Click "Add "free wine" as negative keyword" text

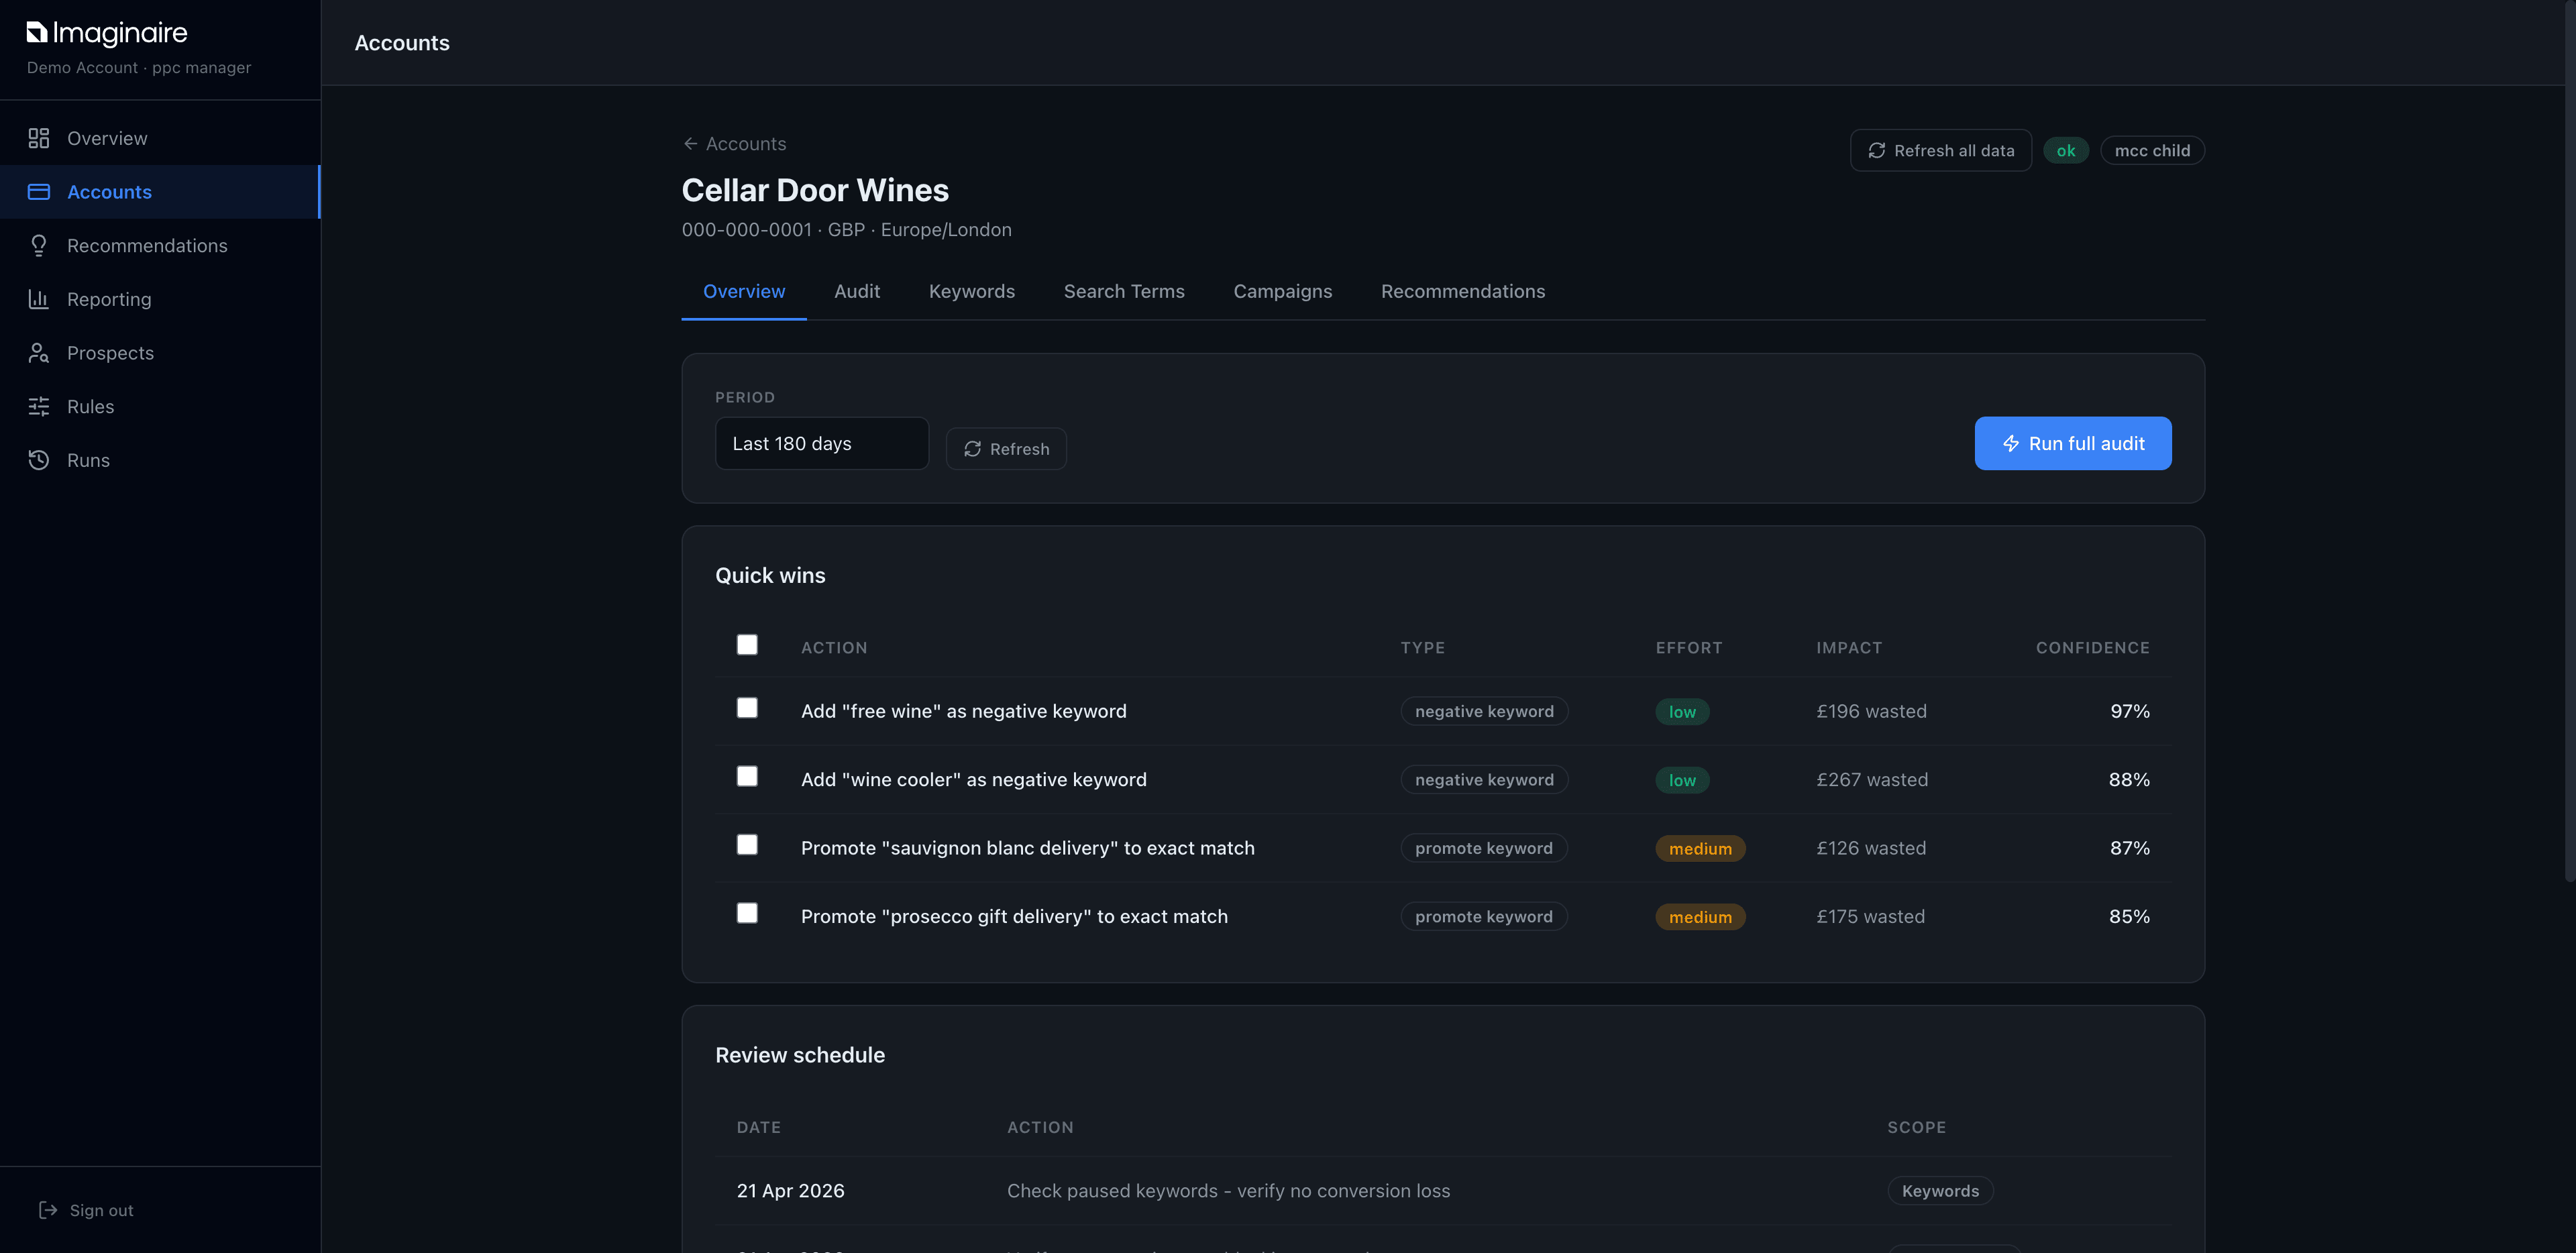(964, 711)
